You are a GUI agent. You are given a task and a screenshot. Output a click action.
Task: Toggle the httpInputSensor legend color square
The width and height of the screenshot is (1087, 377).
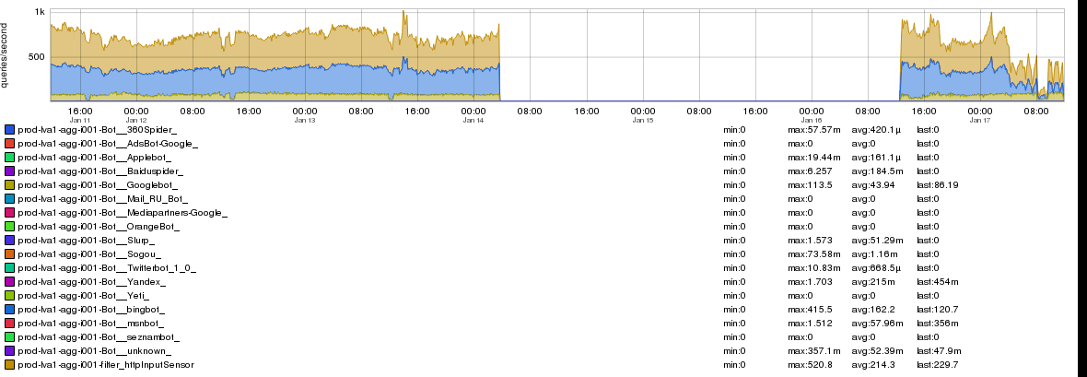(x=10, y=365)
